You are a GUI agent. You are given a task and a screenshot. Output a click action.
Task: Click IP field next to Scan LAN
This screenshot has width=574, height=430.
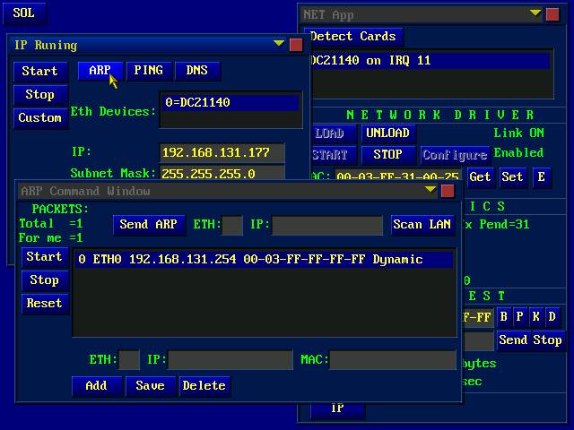326,225
